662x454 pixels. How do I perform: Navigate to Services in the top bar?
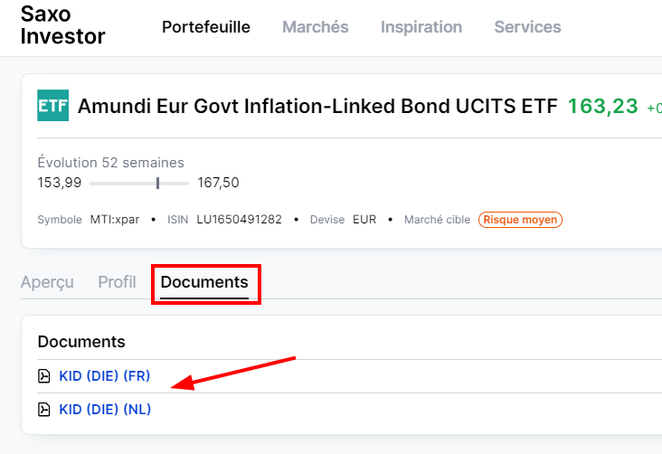click(527, 27)
